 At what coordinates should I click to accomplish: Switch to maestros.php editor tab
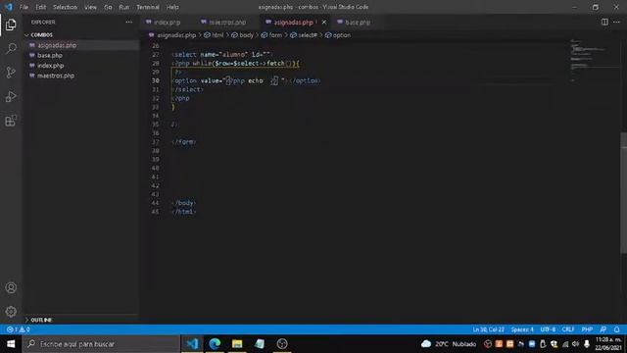(x=226, y=22)
